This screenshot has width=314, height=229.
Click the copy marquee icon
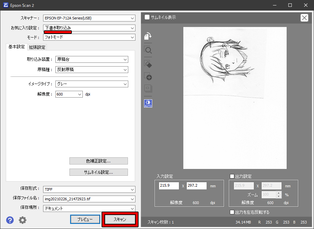pos(148,88)
